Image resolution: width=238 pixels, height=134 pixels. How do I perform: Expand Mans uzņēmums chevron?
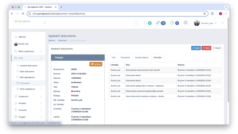tap(41, 52)
